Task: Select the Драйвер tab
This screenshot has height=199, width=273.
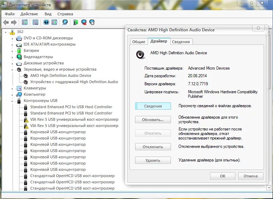Action: (x=159, y=41)
